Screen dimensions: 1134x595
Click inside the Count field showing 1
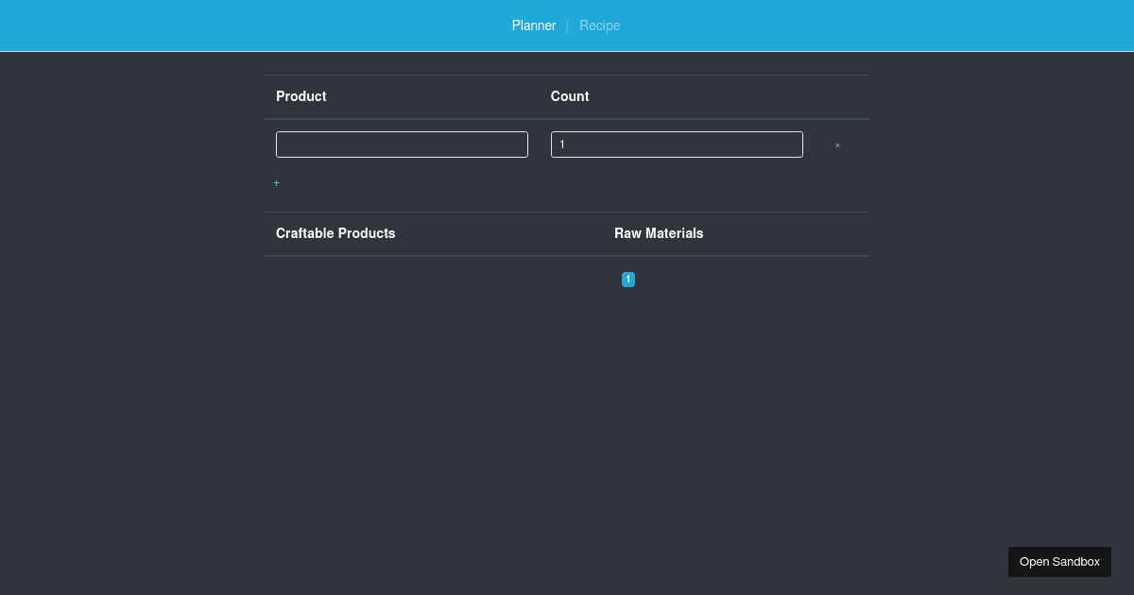677,144
